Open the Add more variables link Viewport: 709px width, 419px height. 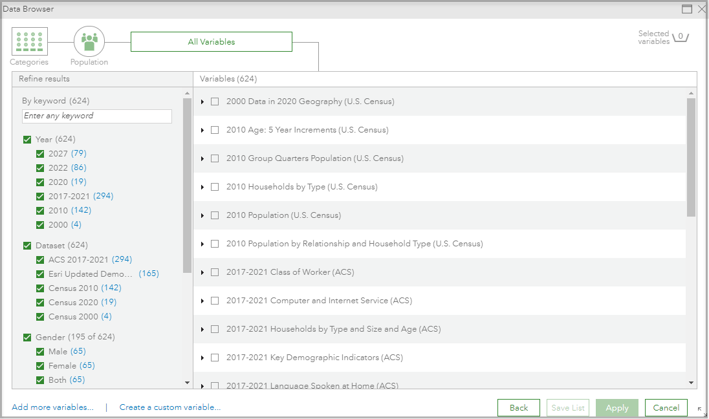coord(52,407)
